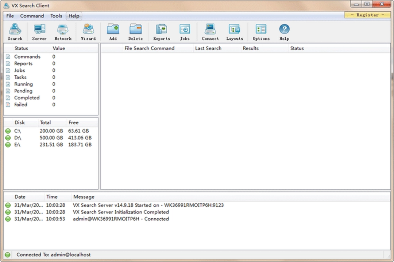Viewport: 394px width, 262px height.
Task: Open the Network view
Action: 63,32
